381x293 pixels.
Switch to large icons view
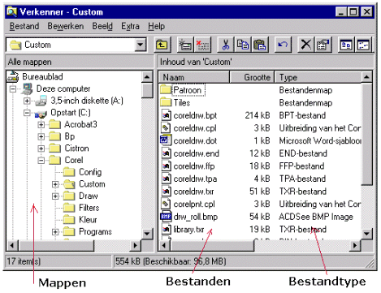click(346, 45)
